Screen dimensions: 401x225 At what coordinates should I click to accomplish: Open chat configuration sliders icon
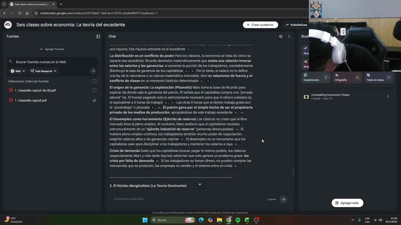tap(281, 37)
